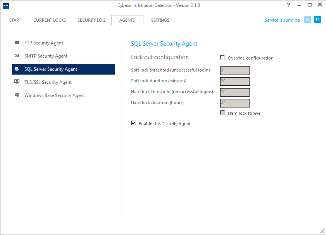
Task: Select the Soft lock threshold input field
Action: (x=235, y=70)
